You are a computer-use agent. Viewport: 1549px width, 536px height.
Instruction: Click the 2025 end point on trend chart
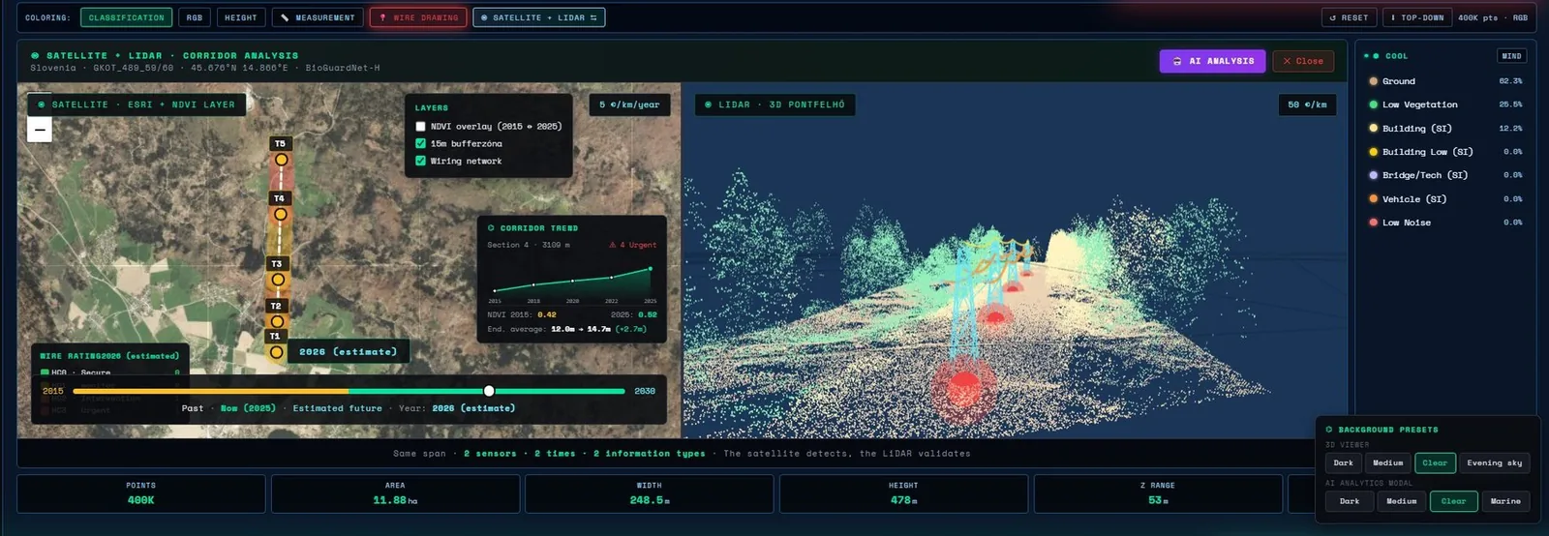pos(651,269)
